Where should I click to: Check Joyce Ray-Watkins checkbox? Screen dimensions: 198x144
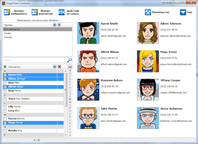(5, 99)
